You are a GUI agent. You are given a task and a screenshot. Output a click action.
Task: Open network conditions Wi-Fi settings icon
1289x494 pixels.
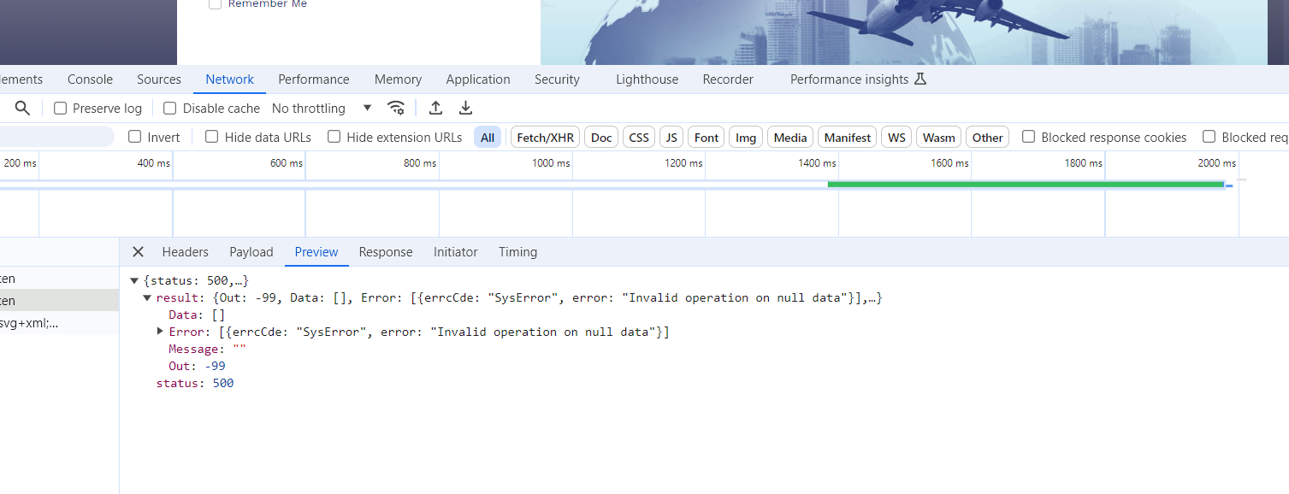396,108
